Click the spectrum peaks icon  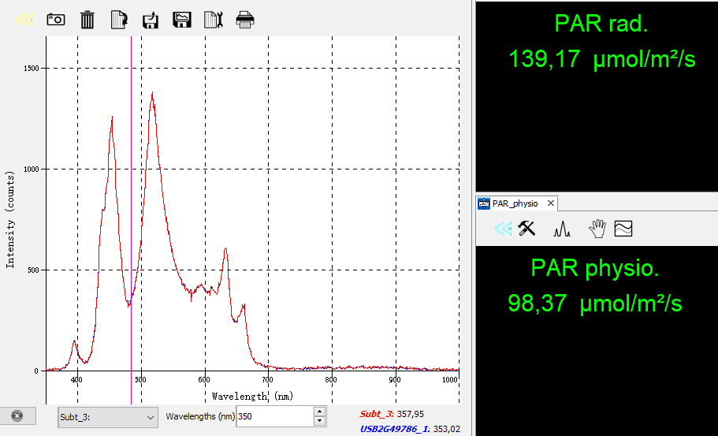pyautogui.click(x=562, y=229)
